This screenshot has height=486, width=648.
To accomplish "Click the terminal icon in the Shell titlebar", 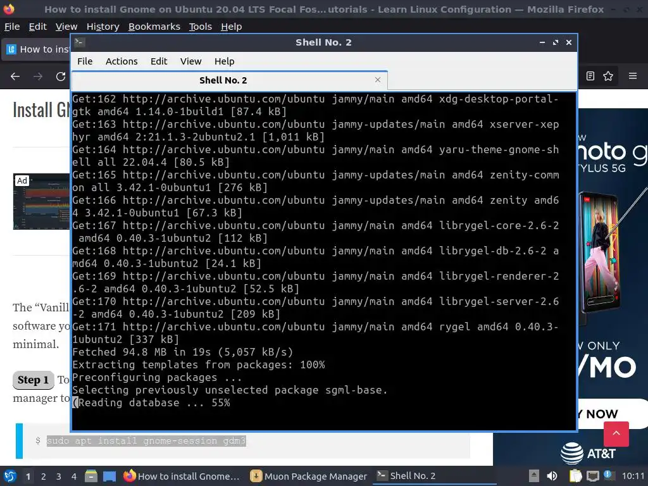I will pos(80,42).
